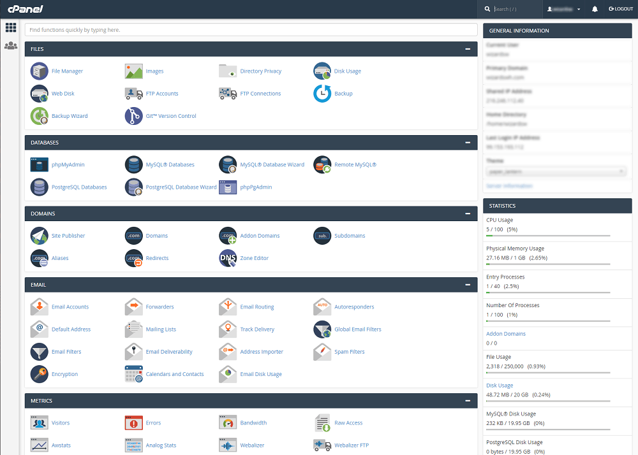Click the Directory Privacy folder icon
The height and width of the screenshot is (455, 638).
click(228, 71)
